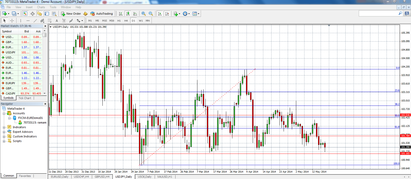Zoom out of the chart

[x=151, y=14]
